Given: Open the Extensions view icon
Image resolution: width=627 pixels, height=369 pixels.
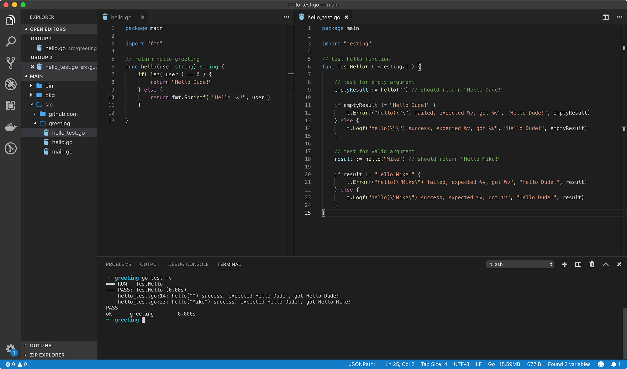Looking at the screenshot, I should tap(11, 105).
